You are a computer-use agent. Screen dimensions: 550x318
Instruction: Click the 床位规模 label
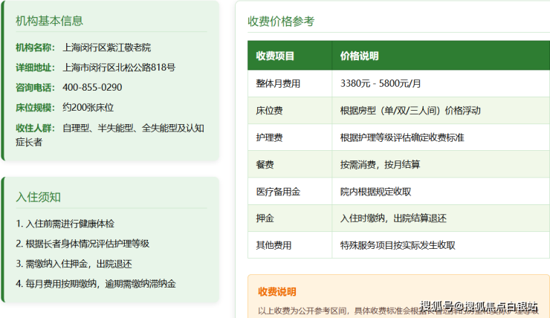tap(35, 107)
